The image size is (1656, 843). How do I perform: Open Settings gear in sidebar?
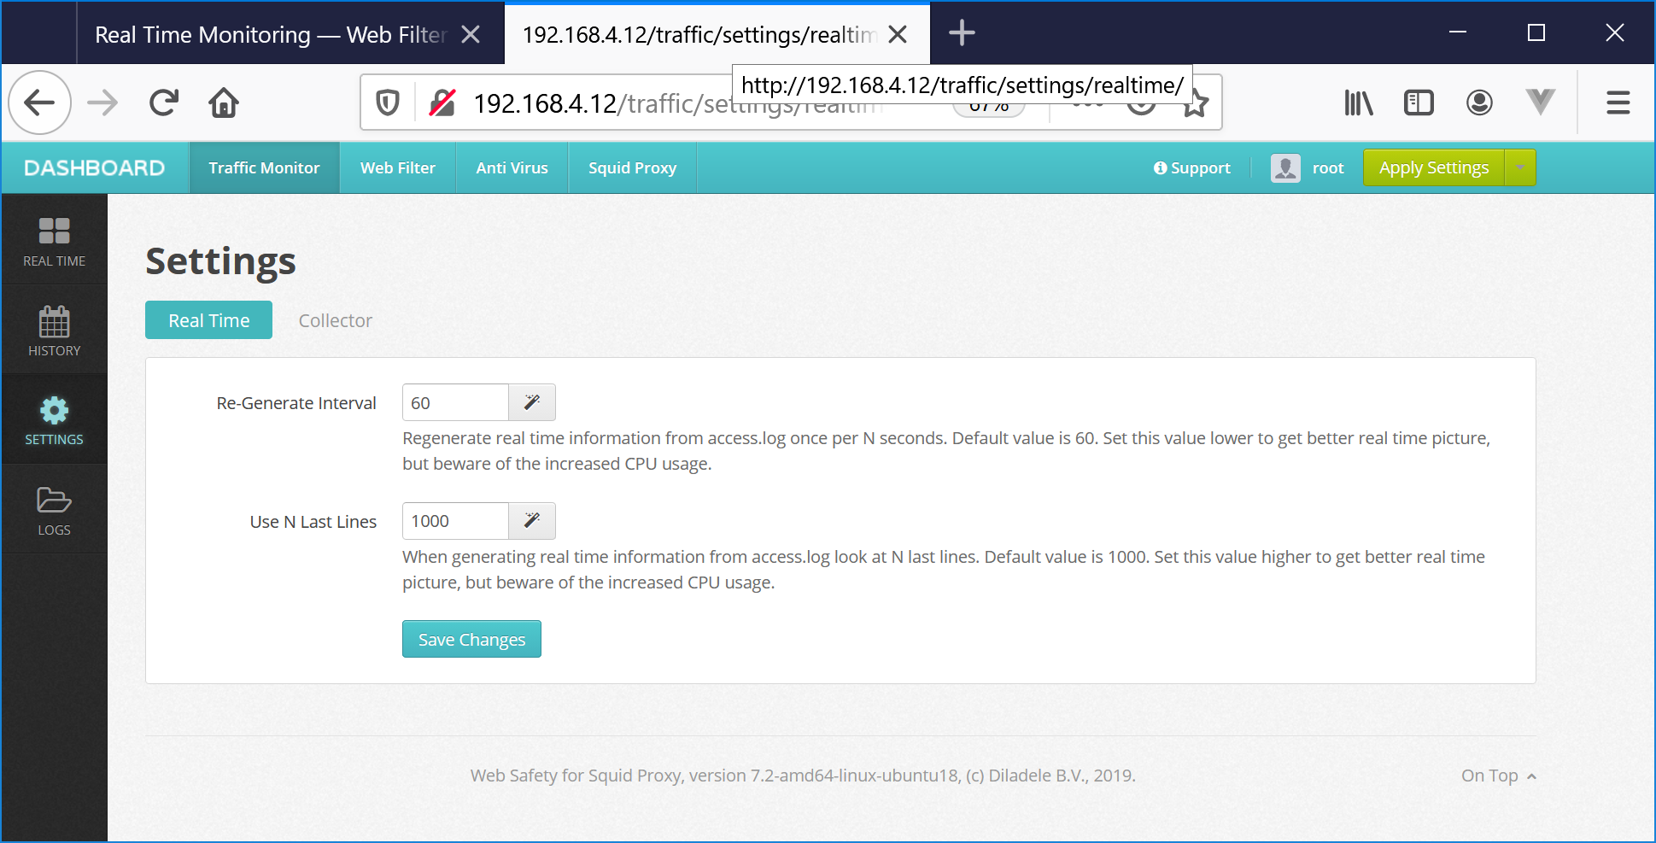tap(54, 419)
